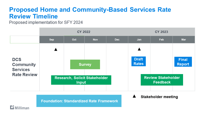This screenshot has width=202, height=113.
Task: Select the January stakeholder meeting triangle
Action: click(x=139, y=49)
